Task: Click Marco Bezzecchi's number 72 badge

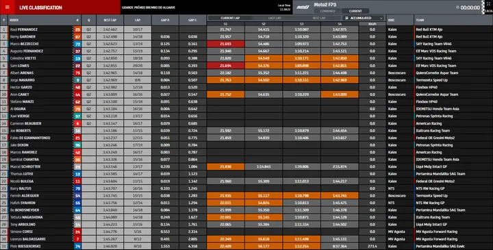Action: point(77,44)
